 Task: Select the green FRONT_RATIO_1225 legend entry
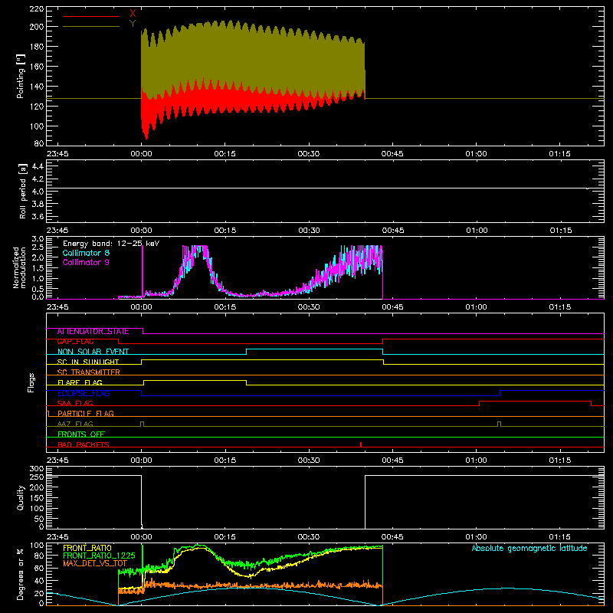point(99,556)
